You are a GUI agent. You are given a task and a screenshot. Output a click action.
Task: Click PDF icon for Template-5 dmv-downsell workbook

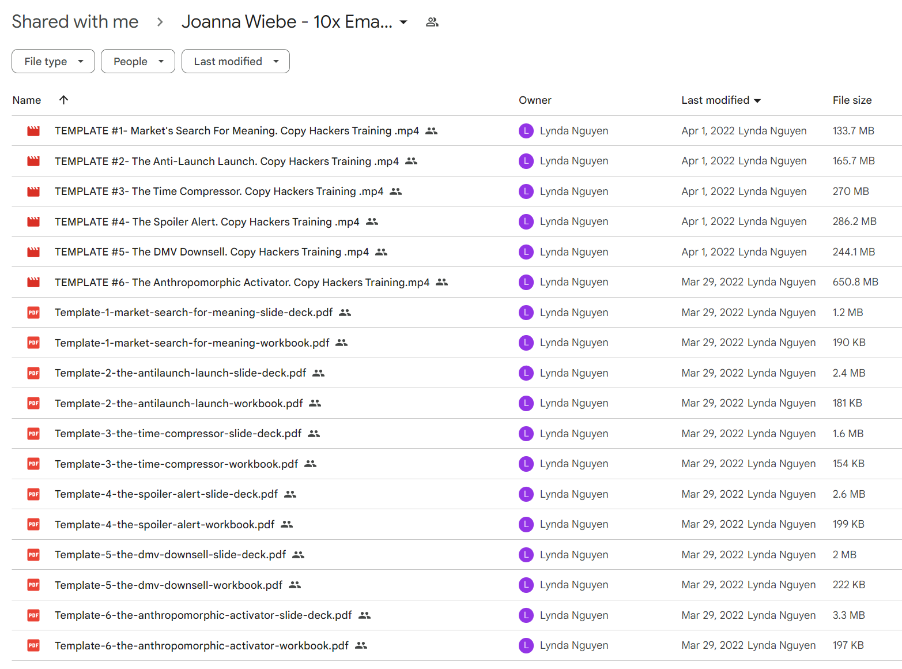[x=33, y=585]
